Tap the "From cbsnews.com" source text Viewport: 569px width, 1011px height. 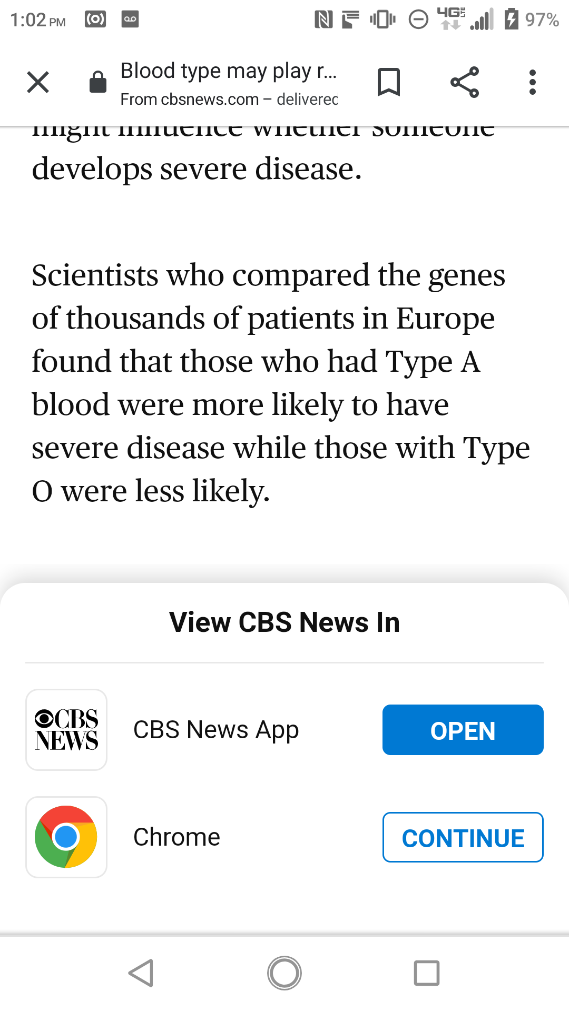click(189, 99)
